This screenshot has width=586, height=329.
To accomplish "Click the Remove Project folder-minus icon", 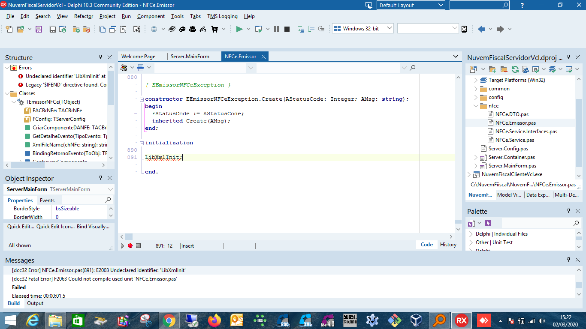I will [504, 69].
